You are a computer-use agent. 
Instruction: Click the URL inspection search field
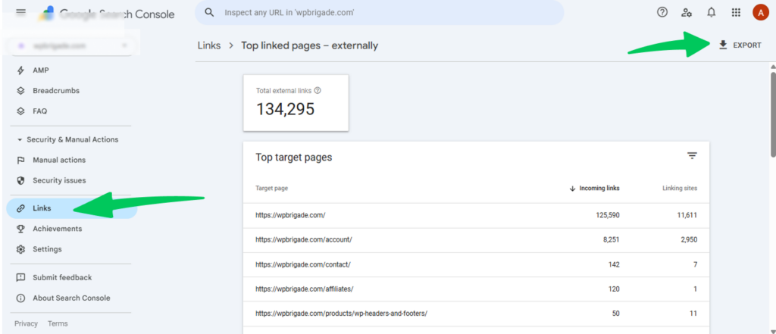379,13
